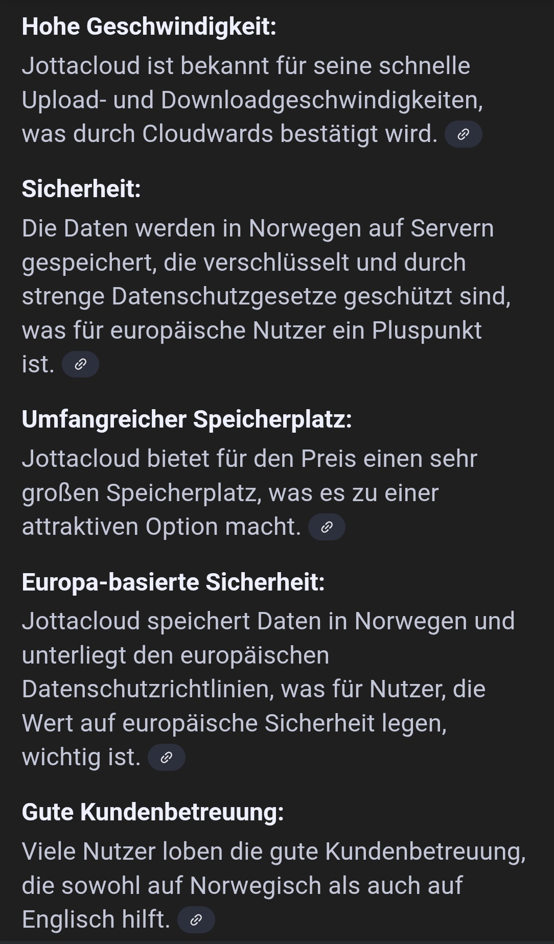The width and height of the screenshot is (554, 944).
Task: Click the word 'Datenschutzrichtlinien' in the text
Action: [x=148, y=690]
